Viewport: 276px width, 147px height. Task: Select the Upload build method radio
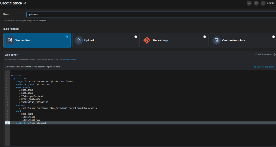pyautogui.click(x=136, y=37)
